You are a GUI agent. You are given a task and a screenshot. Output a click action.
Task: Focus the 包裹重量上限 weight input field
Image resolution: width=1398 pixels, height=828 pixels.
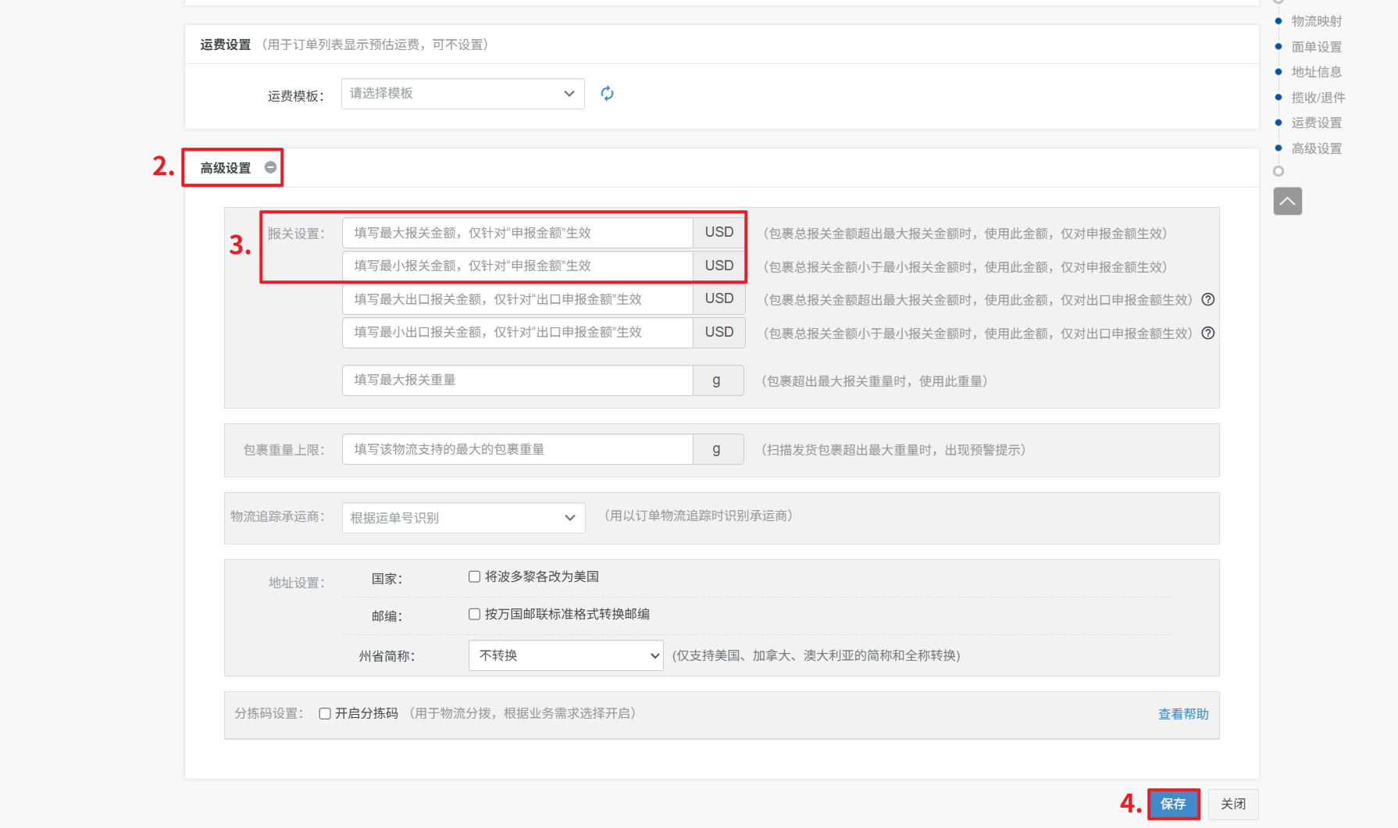point(517,449)
